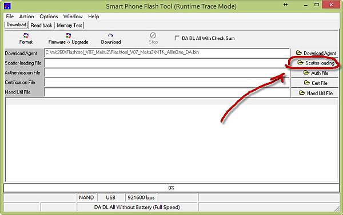Click the Cert File browse button
The width and height of the screenshot is (343, 215).
tap(314, 83)
